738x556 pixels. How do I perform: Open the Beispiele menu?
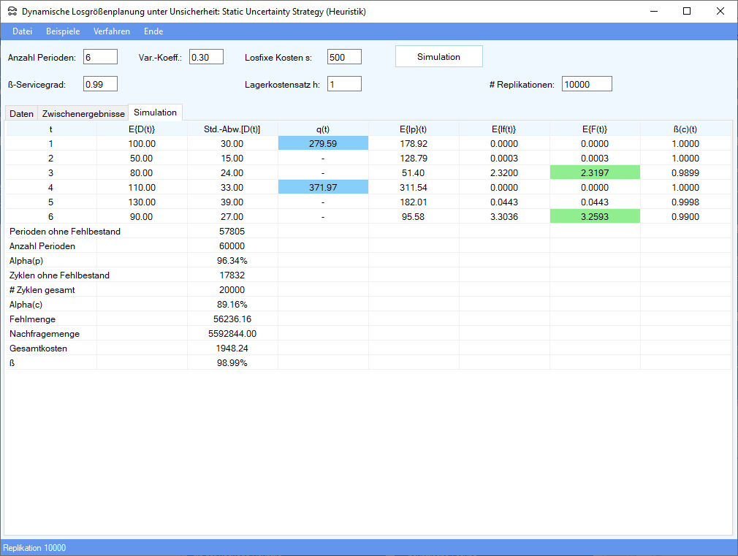pyautogui.click(x=63, y=31)
